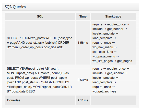142x110 pixels.
Task: Click the SQL Queries panel title
Action: [x=15, y=7]
